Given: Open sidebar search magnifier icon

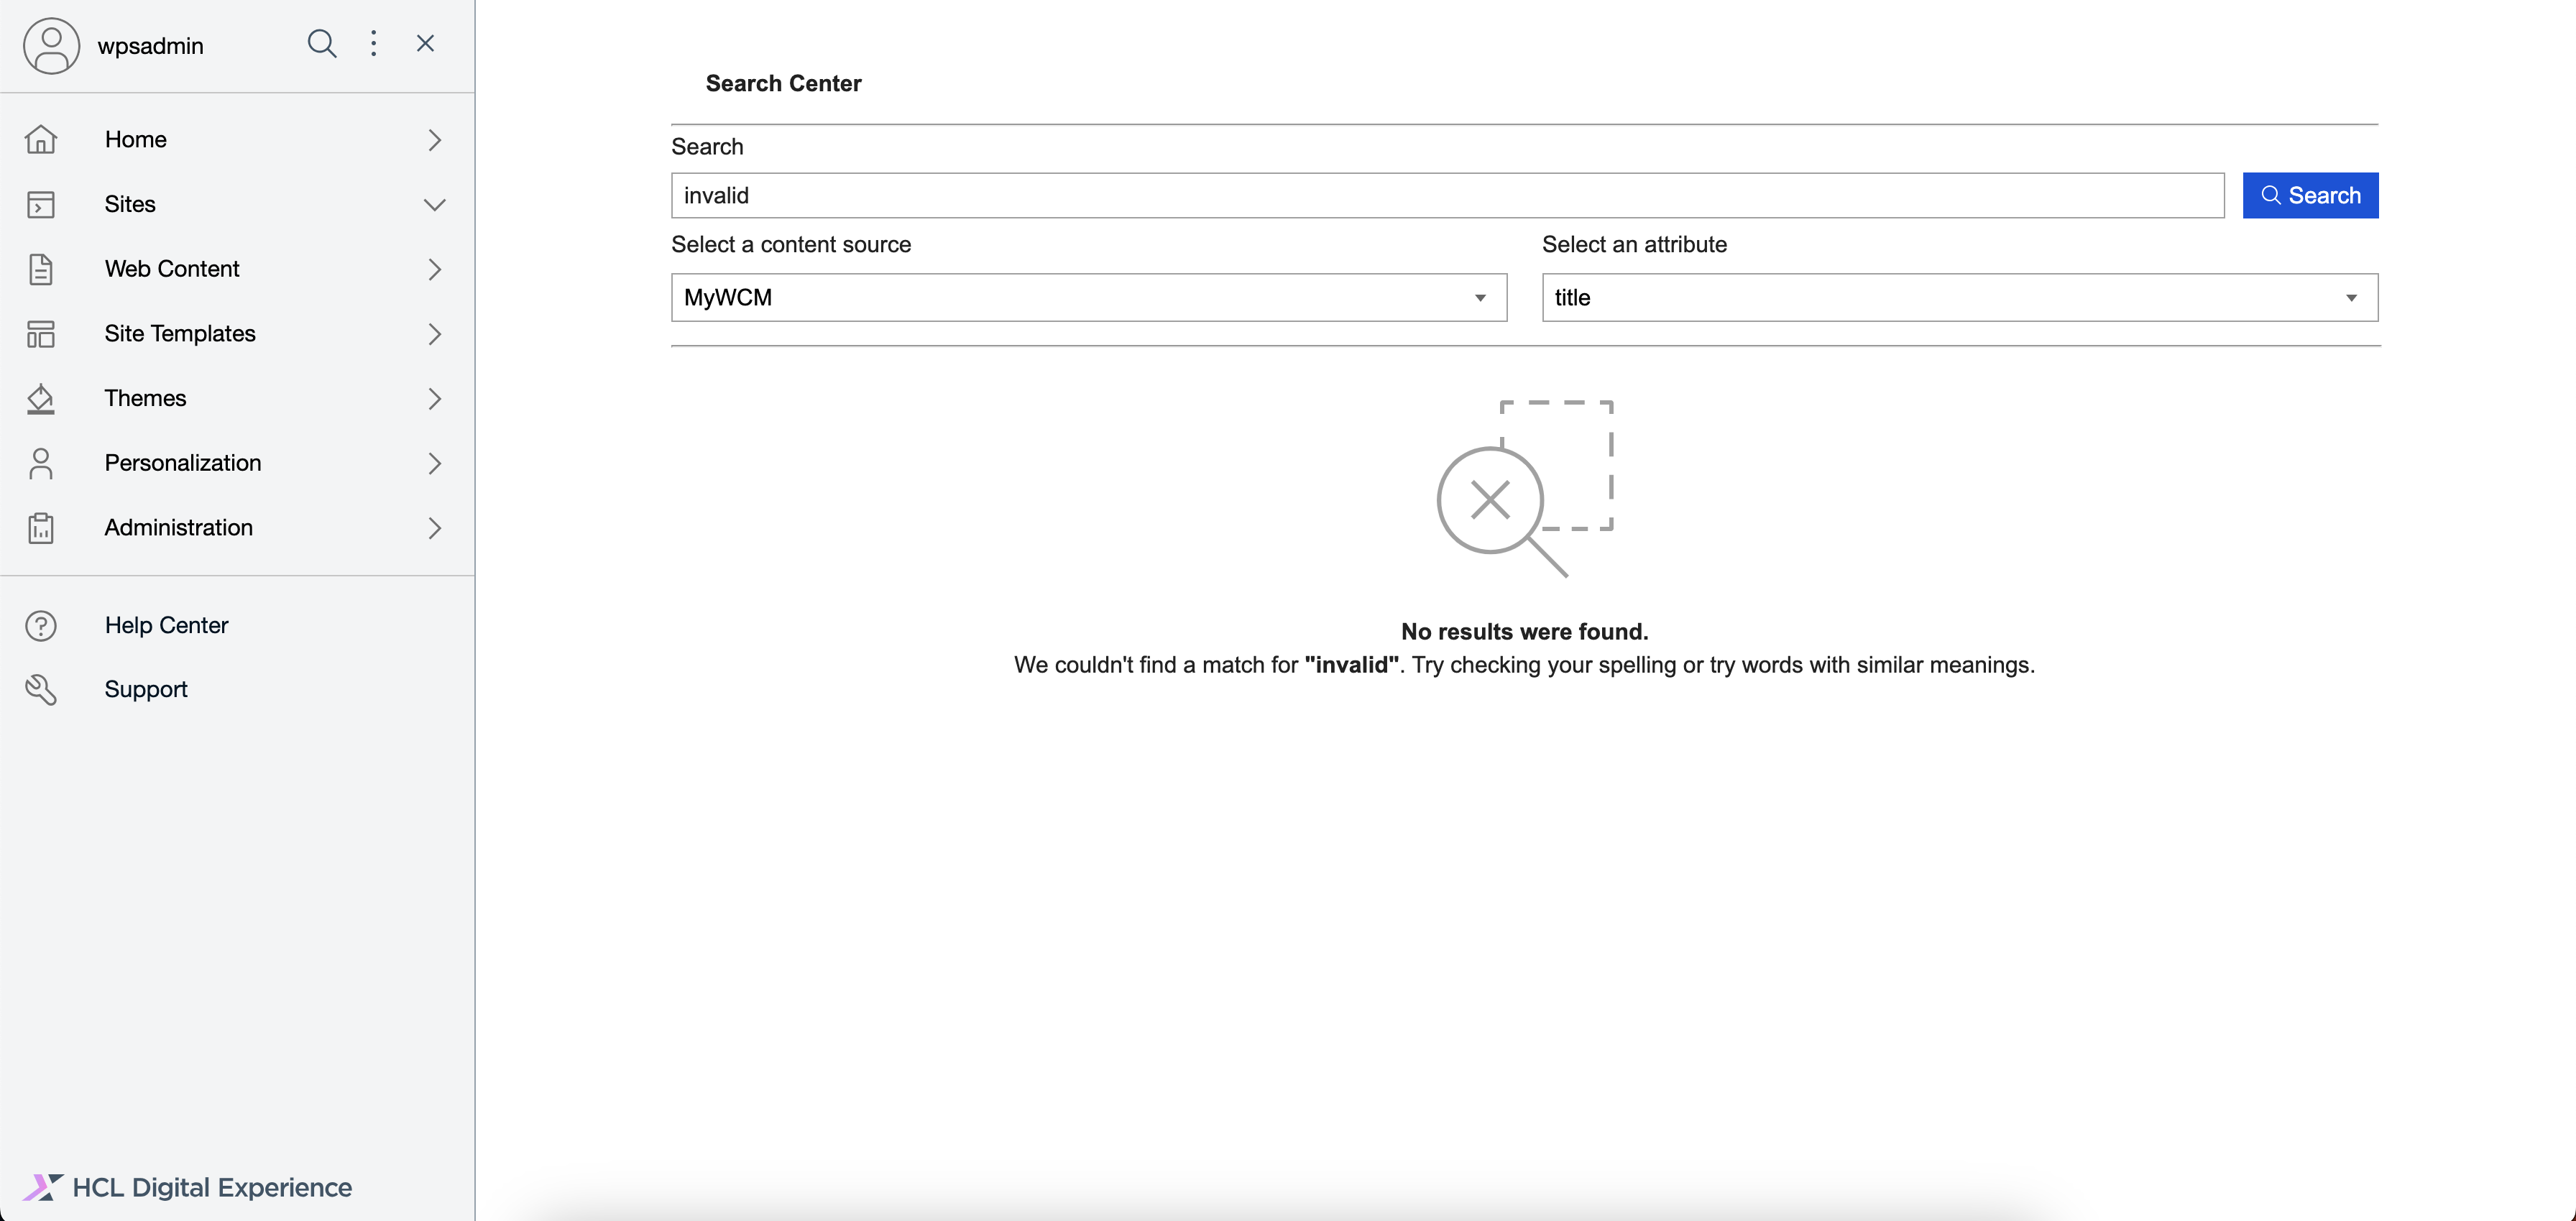Looking at the screenshot, I should point(321,43).
